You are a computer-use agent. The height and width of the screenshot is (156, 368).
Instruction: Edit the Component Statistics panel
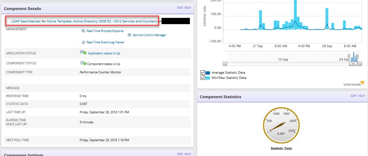tap(354, 96)
